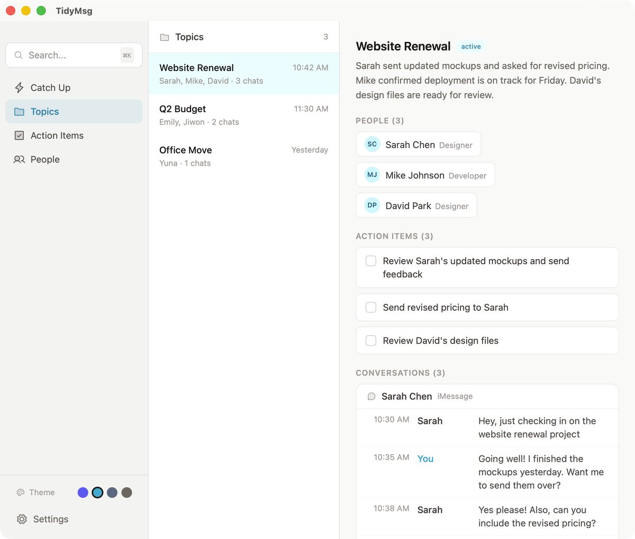Viewport: 635px width, 539px height.
Task: Click the Theme palette icon
Action: (x=21, y=492)
